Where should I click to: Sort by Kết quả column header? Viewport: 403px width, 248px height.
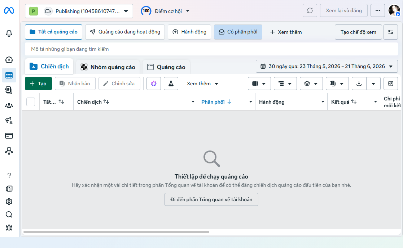pyautogui.click(x=343, y=102)
